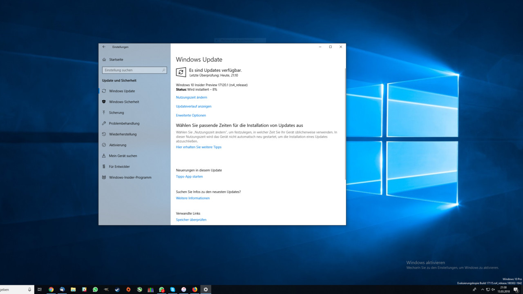
Task: Go back with the Einstellungen back arrow
Action: (x=104, y=47)
